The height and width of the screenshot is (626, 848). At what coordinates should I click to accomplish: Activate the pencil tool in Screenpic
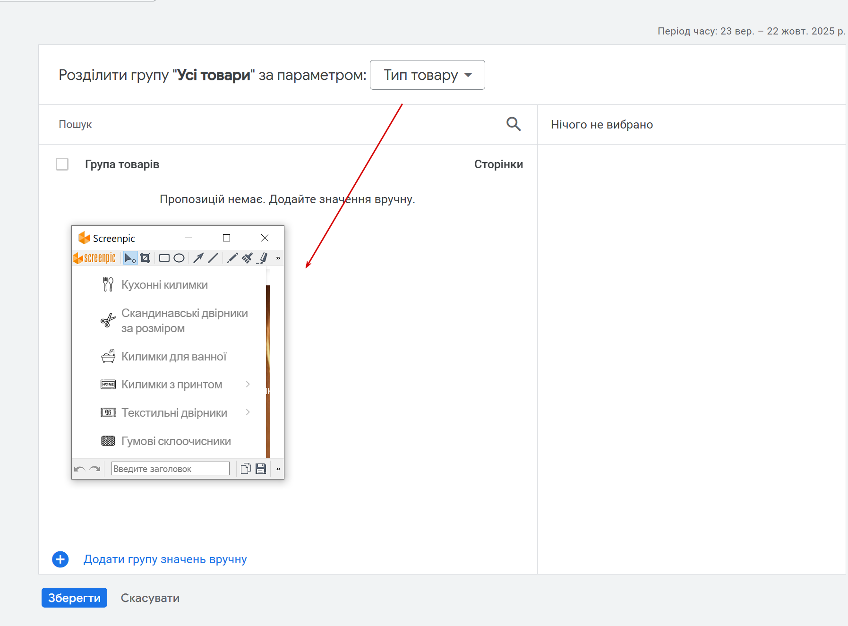coord(232,258)
